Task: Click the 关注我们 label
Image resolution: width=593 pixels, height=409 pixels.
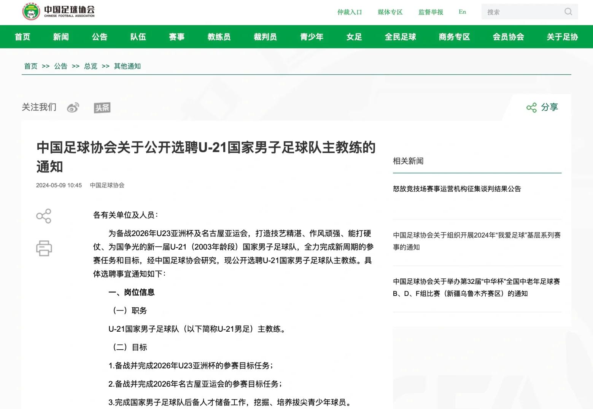Action: pyautogui.click(x=39, y=107)
